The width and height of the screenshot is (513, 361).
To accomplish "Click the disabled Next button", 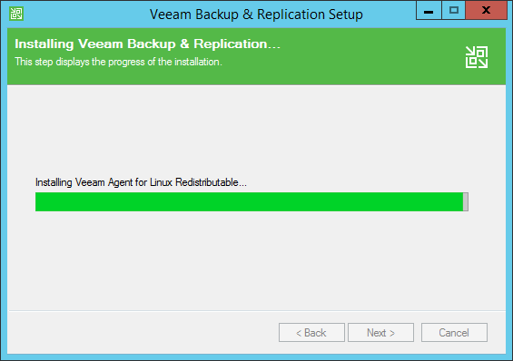I will 380,333.
